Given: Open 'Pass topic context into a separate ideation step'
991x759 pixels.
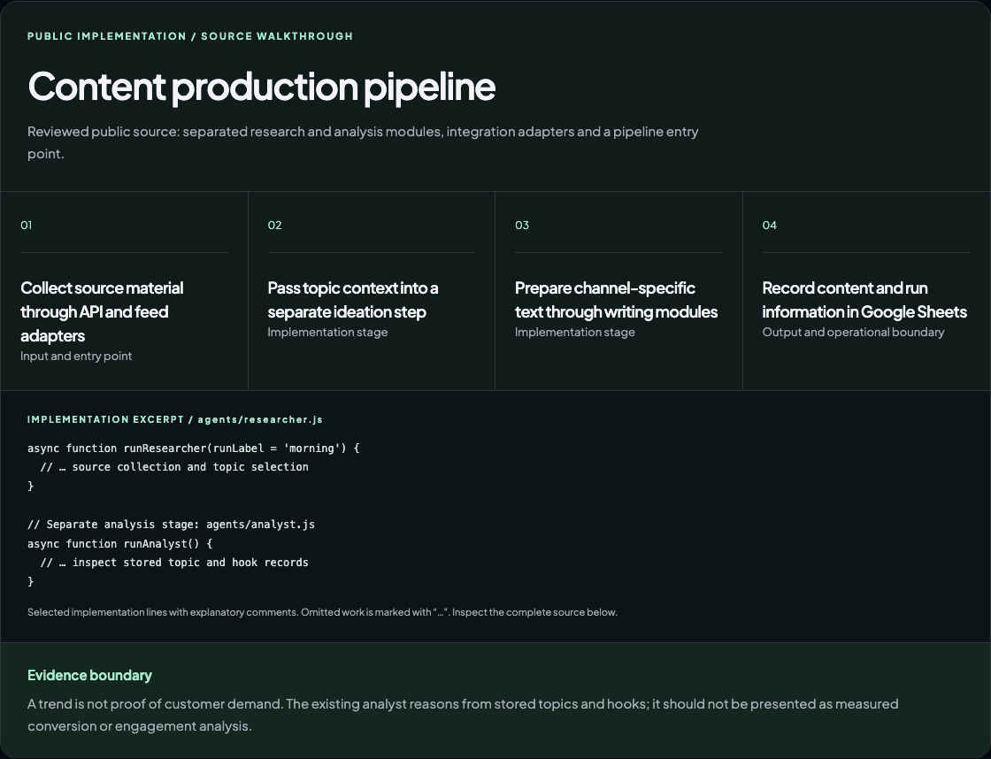Looking at the screenshot, I should pos(353,300).
